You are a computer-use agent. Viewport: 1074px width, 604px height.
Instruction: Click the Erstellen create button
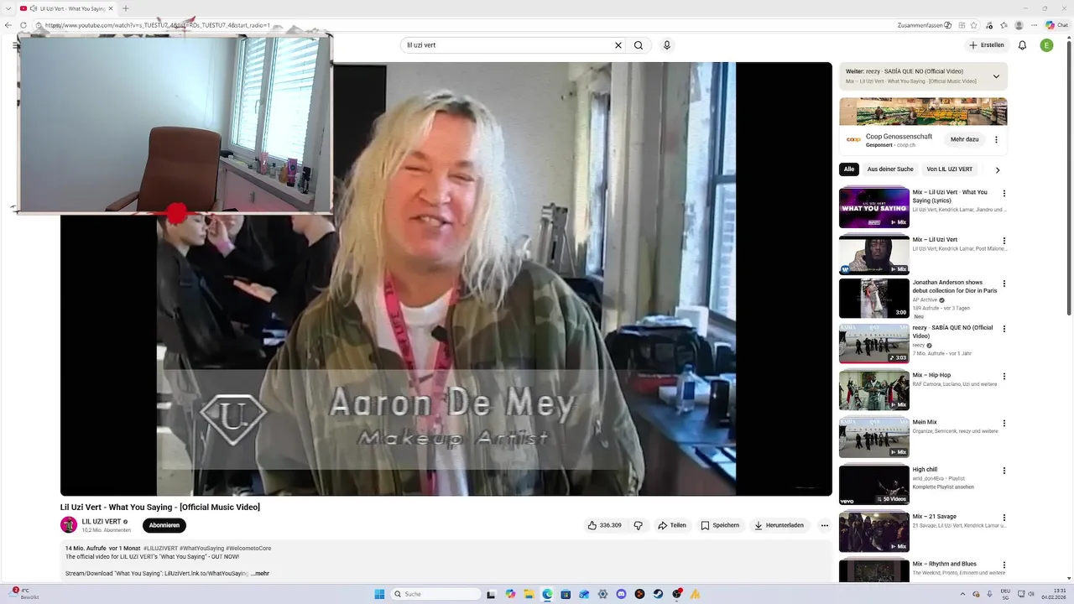[986, 45]
